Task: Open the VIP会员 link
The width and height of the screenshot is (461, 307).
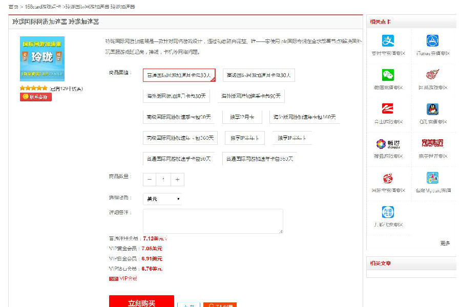Action: pos(128,278)
